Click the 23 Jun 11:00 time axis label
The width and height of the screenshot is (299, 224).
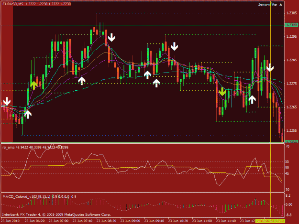202,221
